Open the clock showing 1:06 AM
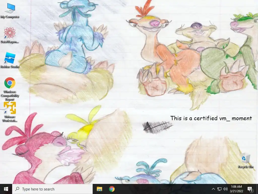The height and width of the screenshot is (194, 258). (236, 189)
